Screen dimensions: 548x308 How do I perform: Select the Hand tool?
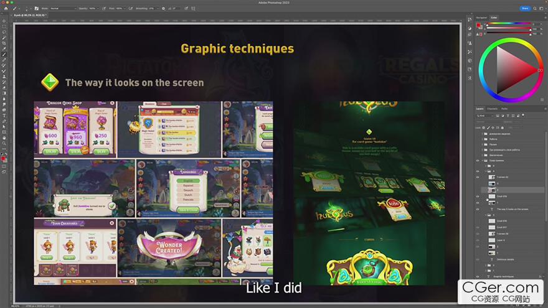(x=4, y=138)
